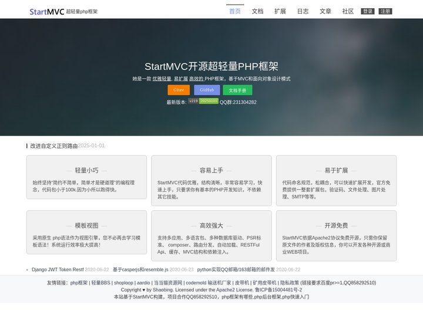Click the green 20250101 date badge
Viewport: 423px width, 317px height.
point(209,101)
